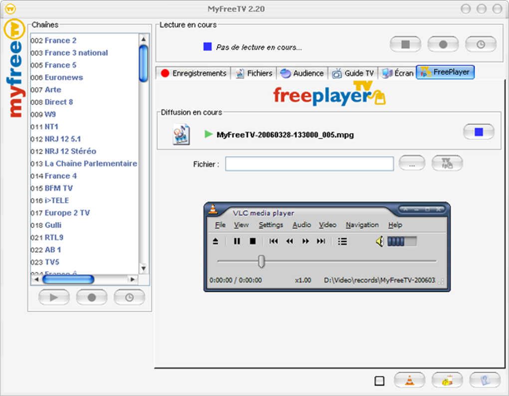The height and width of the screenshot is (396, 509).
Task: Open the VLC Help menu
Action: click(395, 225)
